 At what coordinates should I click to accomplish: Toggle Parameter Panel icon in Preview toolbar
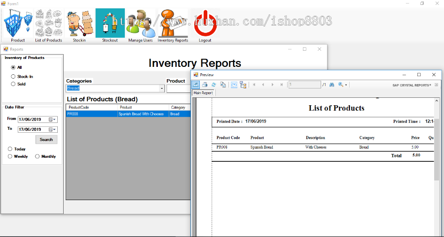point(234,85)
